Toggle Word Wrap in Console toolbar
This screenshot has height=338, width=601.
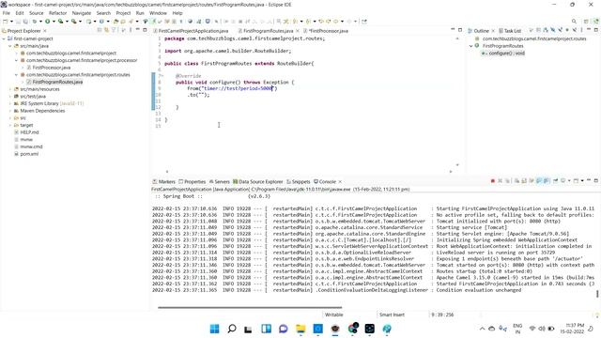(532, 181)
